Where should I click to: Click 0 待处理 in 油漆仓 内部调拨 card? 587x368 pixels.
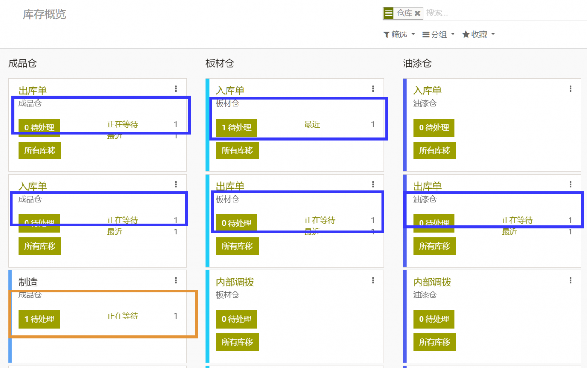[434, 319]
